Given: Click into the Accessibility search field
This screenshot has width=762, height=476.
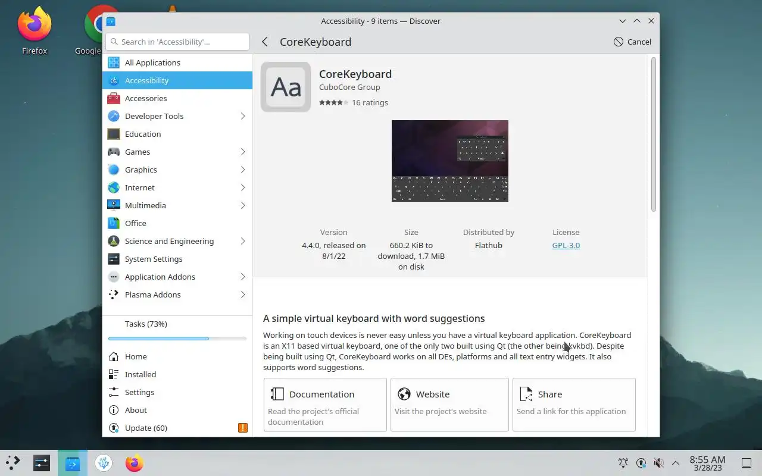Looking at the screenshot, I should coord(177,42).
